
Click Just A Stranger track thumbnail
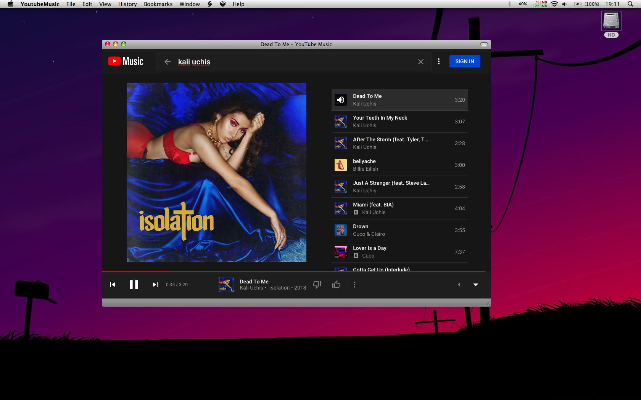(341, 187)
